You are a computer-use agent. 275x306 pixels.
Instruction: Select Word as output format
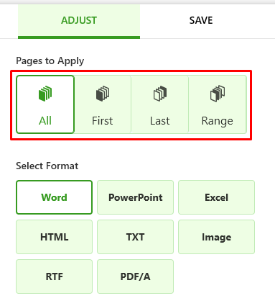pyautogui.click(x=54, y=197)
